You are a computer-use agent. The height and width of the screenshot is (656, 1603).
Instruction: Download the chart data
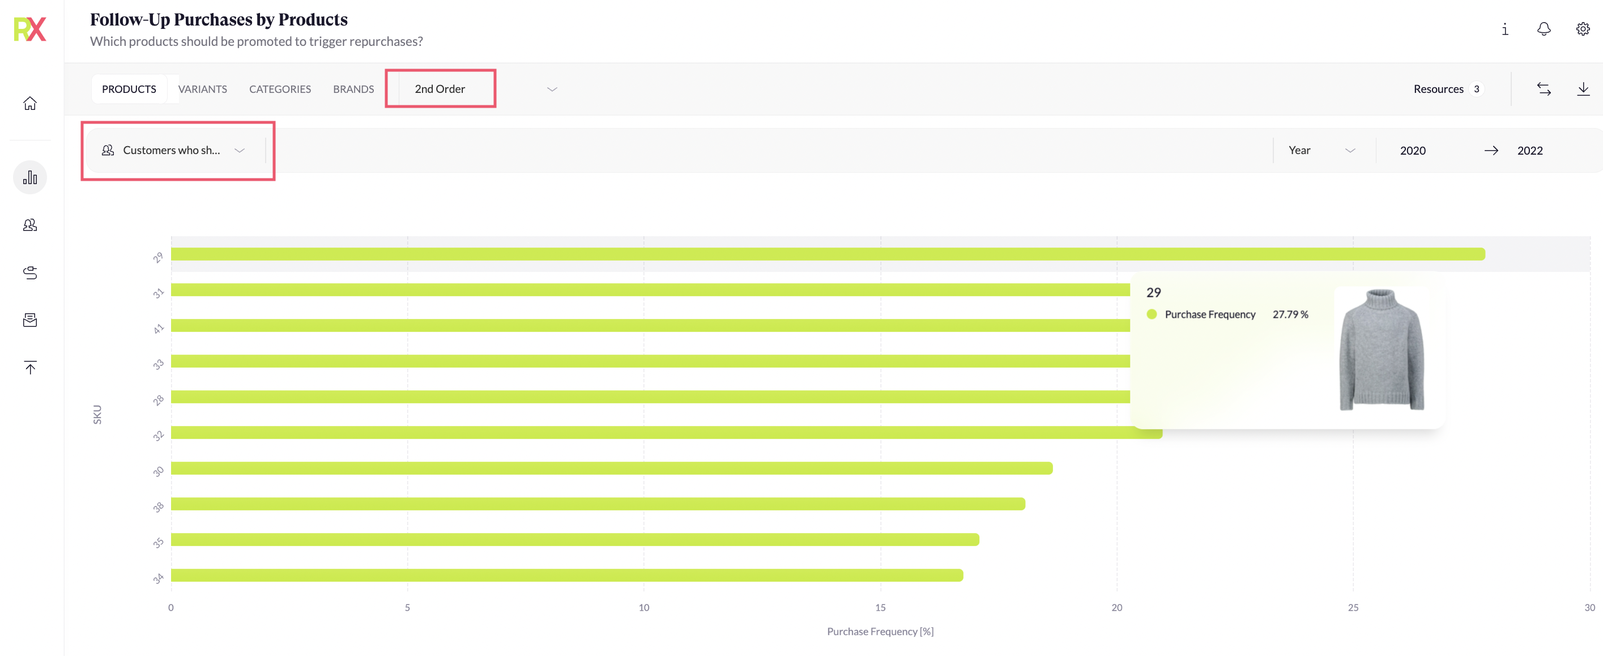(x=1583, y=89)
